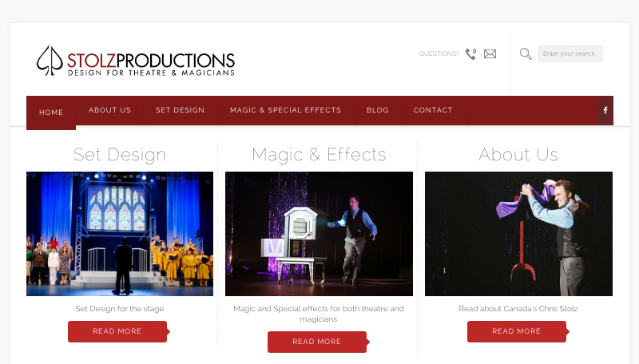The width and height of the screenshot is (639, 364).
Task: Click the magnifying glass search icon
Action: pyautogui.click(x=526, y=53)
